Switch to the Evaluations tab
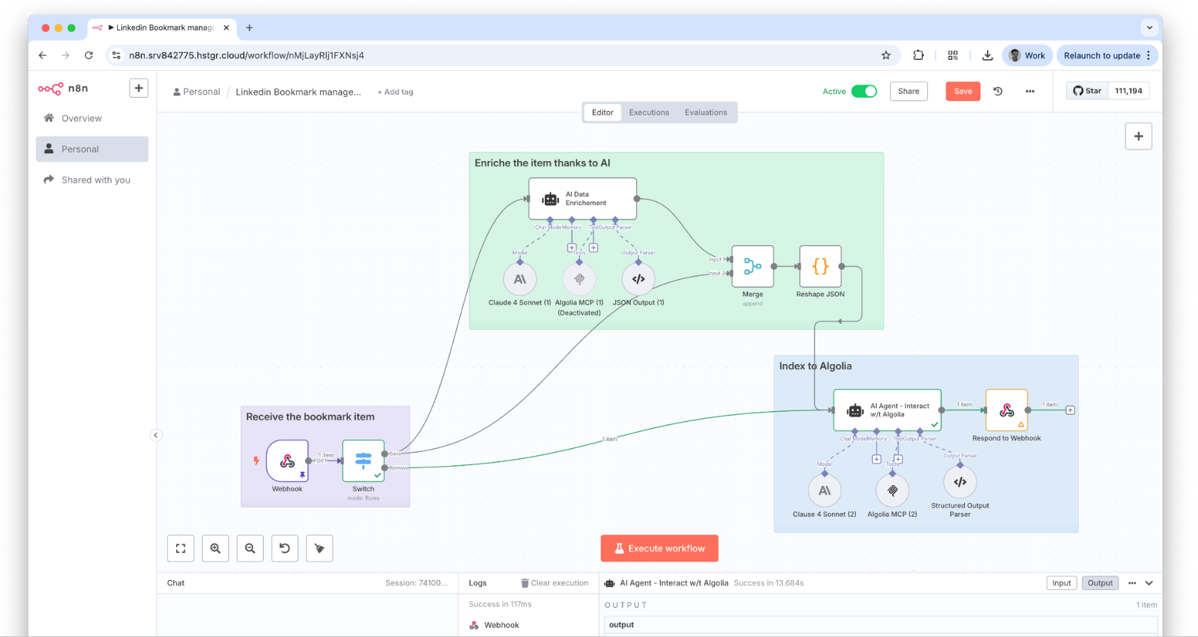The height and width of the screenshot is (637, 1198). [706, 113]
